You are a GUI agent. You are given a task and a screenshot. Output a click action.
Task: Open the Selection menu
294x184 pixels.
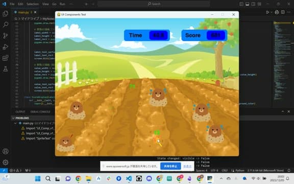[33, 4]
